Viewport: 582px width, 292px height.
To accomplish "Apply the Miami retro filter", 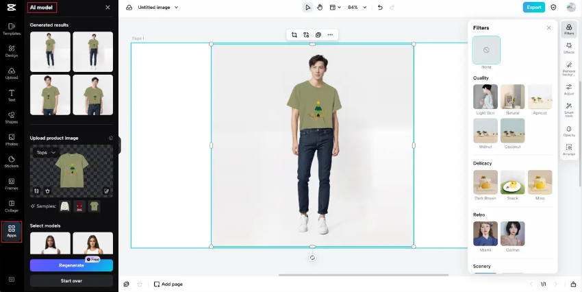I will click(485, 234).
